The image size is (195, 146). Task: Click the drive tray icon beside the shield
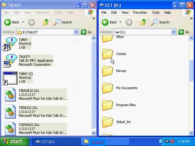tap(167, 142)
